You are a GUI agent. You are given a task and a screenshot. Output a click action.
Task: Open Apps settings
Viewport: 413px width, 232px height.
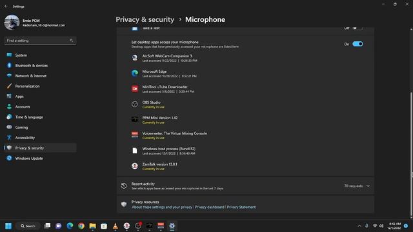pyautogui.click(x=40, y=96)
